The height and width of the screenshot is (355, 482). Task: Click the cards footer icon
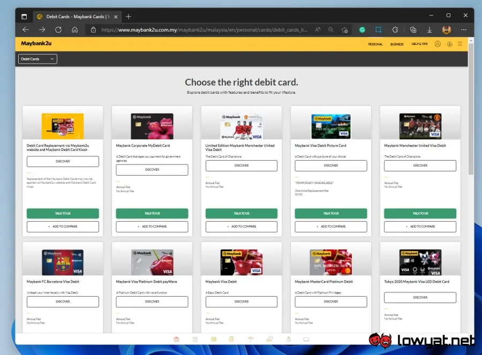[269, 339]
